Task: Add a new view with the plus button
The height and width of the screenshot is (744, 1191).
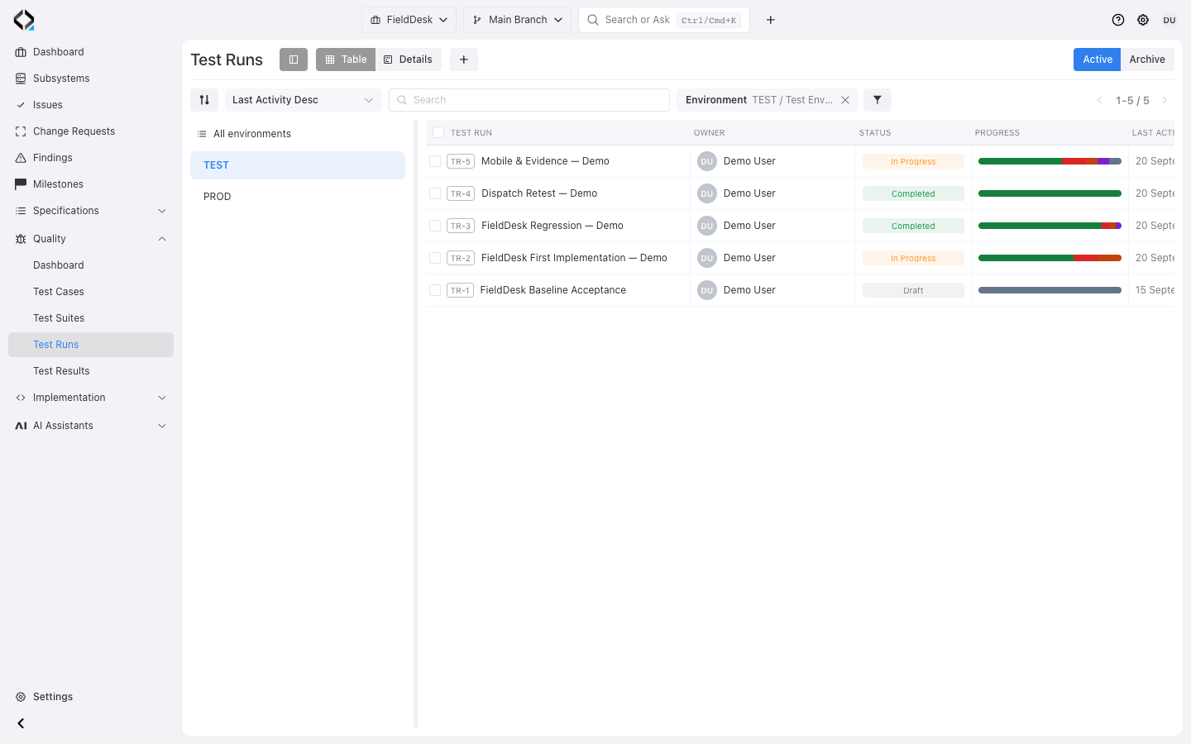Action: click(x=464, y=60)
